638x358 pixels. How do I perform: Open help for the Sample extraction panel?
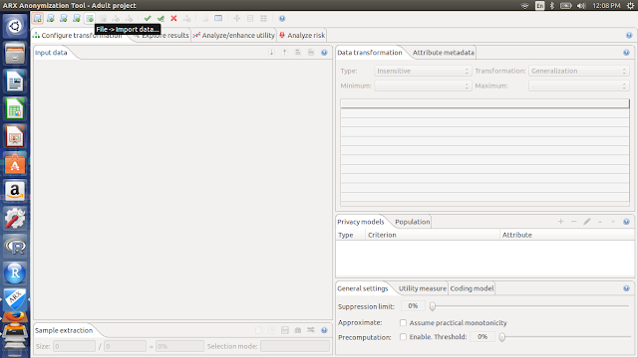pyautogui.click(x=324, y=330)
